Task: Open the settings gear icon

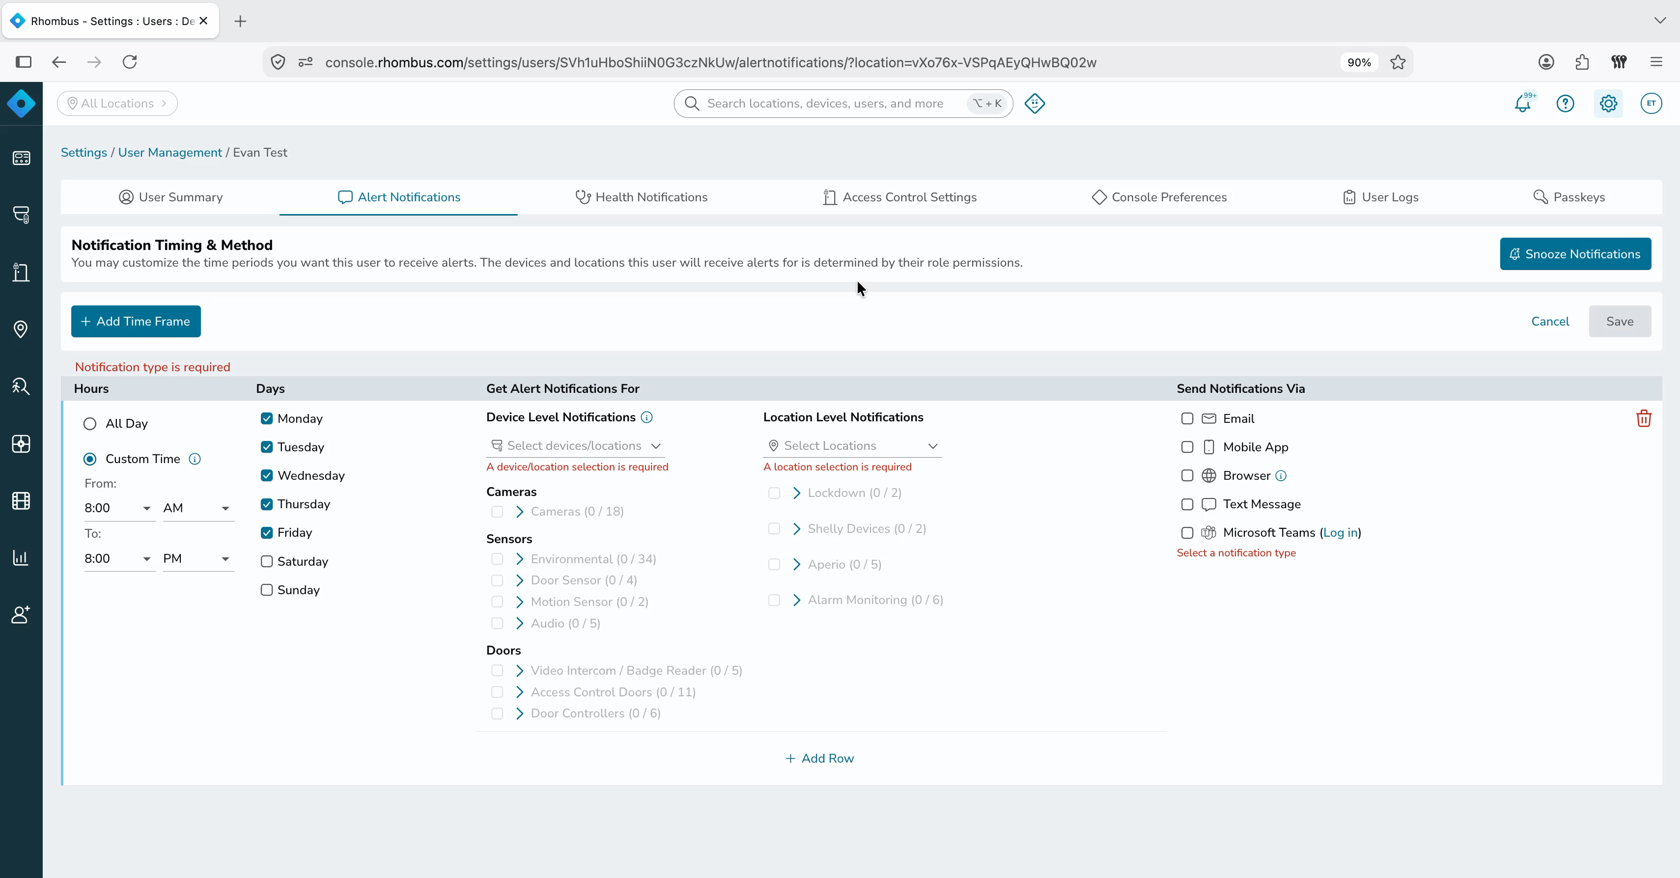Action: pyautogui.click(x=1608, y=104)
